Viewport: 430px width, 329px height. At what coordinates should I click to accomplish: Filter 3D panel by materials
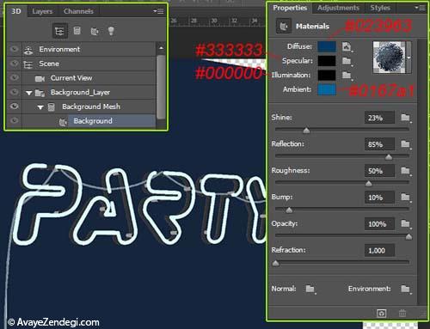pos(95,31)
